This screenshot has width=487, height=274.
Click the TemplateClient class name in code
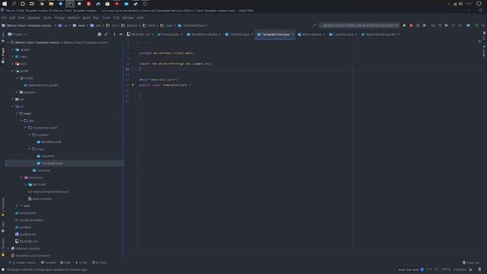(175, 84)
